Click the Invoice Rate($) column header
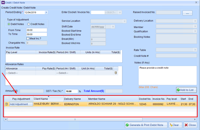The height and width of the screenshot is (130, 200). tap(46, 52)
